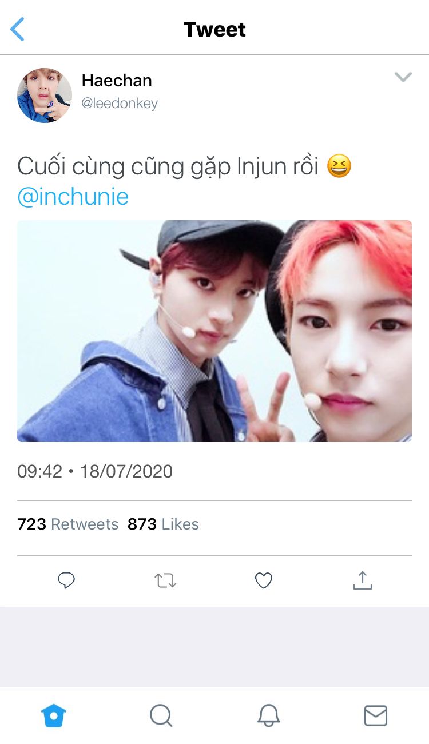429x744 pixels.
Task: View Haechan's profile avatar picture
Action: point(45,96)
